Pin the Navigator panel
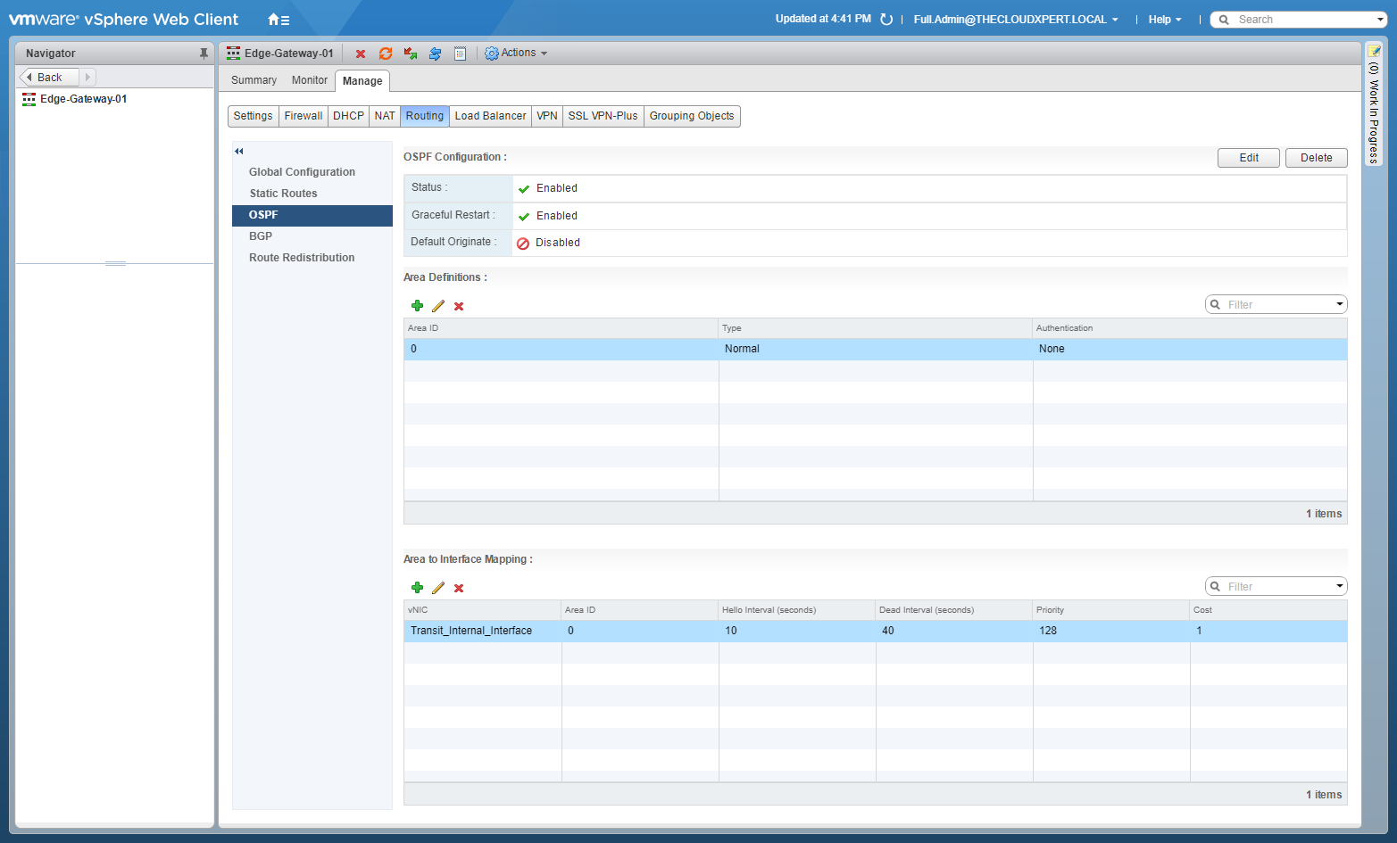Image resolution: width=1397 pixels, height=843 pixels. tap(204, 54)
